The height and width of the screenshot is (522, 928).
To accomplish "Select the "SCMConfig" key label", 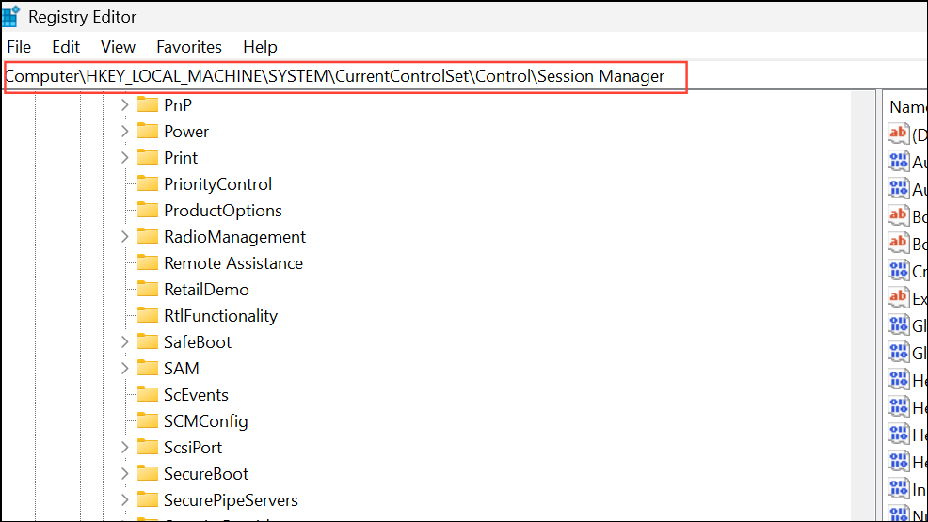I will click(206, 421).
